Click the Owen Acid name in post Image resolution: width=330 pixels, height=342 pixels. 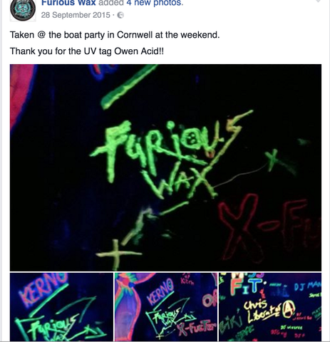click(x=139, y=51)
